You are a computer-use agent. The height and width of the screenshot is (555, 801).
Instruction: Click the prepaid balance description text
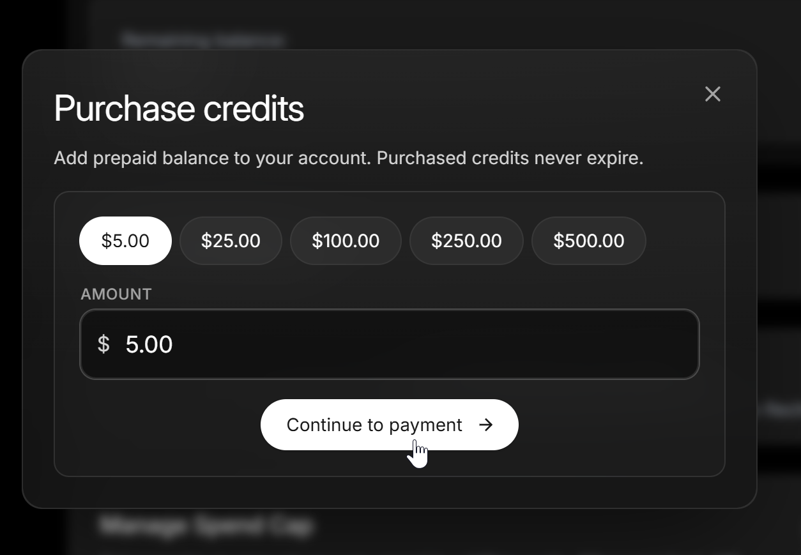349,158
